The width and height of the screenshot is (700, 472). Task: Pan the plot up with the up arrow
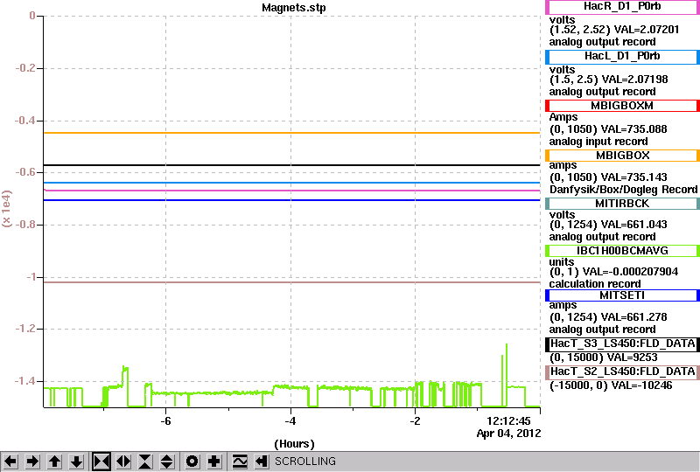[54, 462]
